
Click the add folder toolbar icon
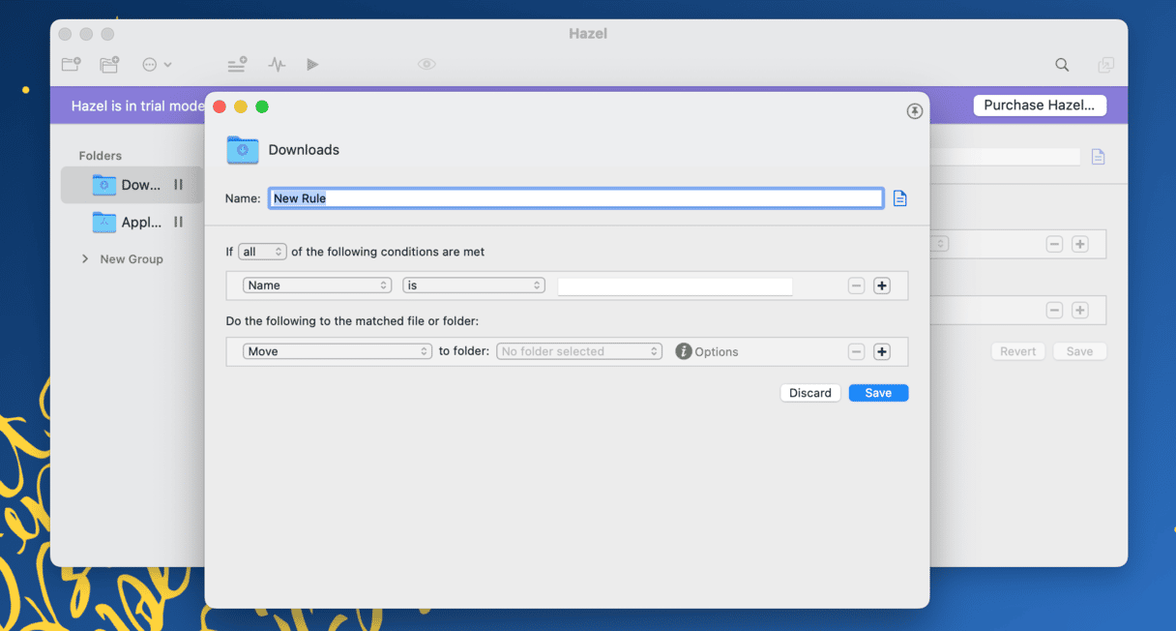(71, 65)
